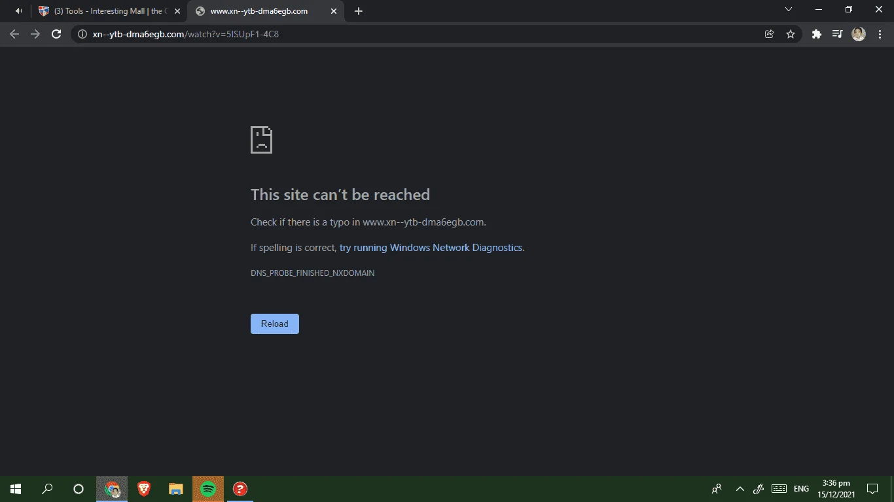Click the DNS_PROBE_FINISHED_NXDOMAIN error code
This screenshot has width=894, height=502.
click(313, 273)
